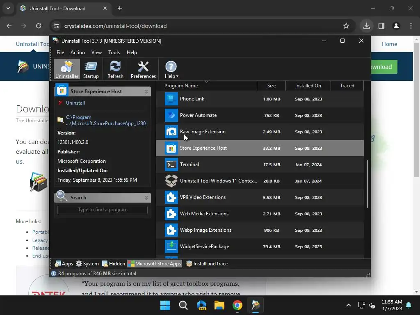The image size is (420, 315).
Task: Click the Webp Image Extensions icon
Action: [171, 230]
